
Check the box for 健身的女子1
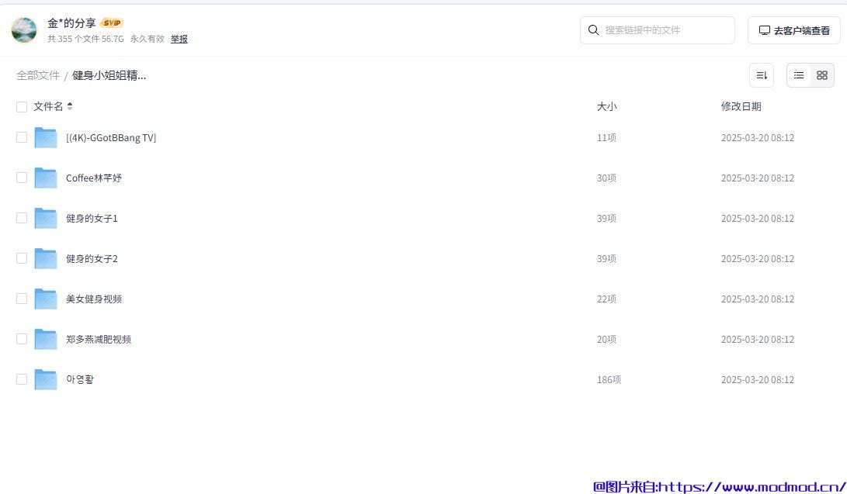tap(22, 219)
